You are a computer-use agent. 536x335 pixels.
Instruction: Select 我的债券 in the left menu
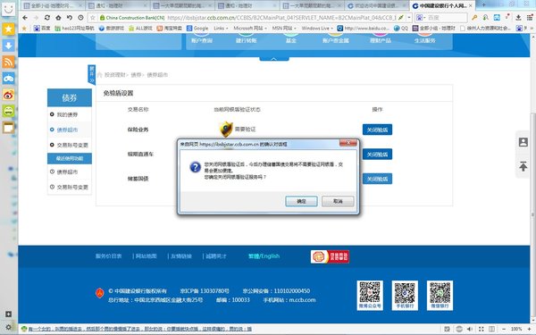67,114
